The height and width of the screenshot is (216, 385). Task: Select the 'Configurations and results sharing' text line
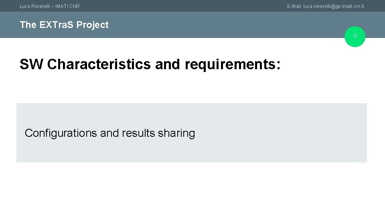click(x=110, y=133)
